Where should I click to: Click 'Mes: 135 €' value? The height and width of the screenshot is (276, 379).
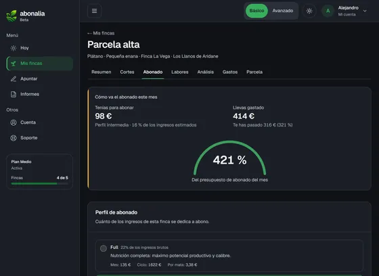[120, 265]
